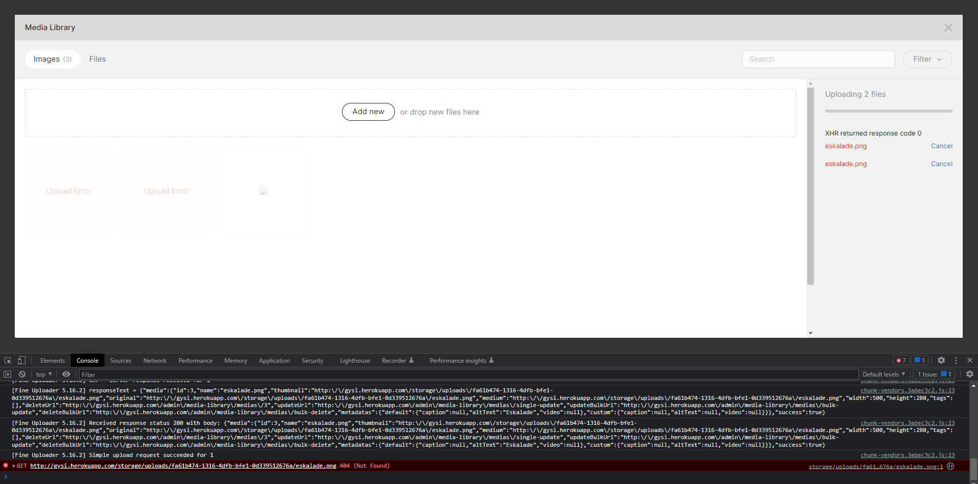Open the Default levels dropdown
The width and height of the screenshot is (978, 484).
[x=883, y=374]
